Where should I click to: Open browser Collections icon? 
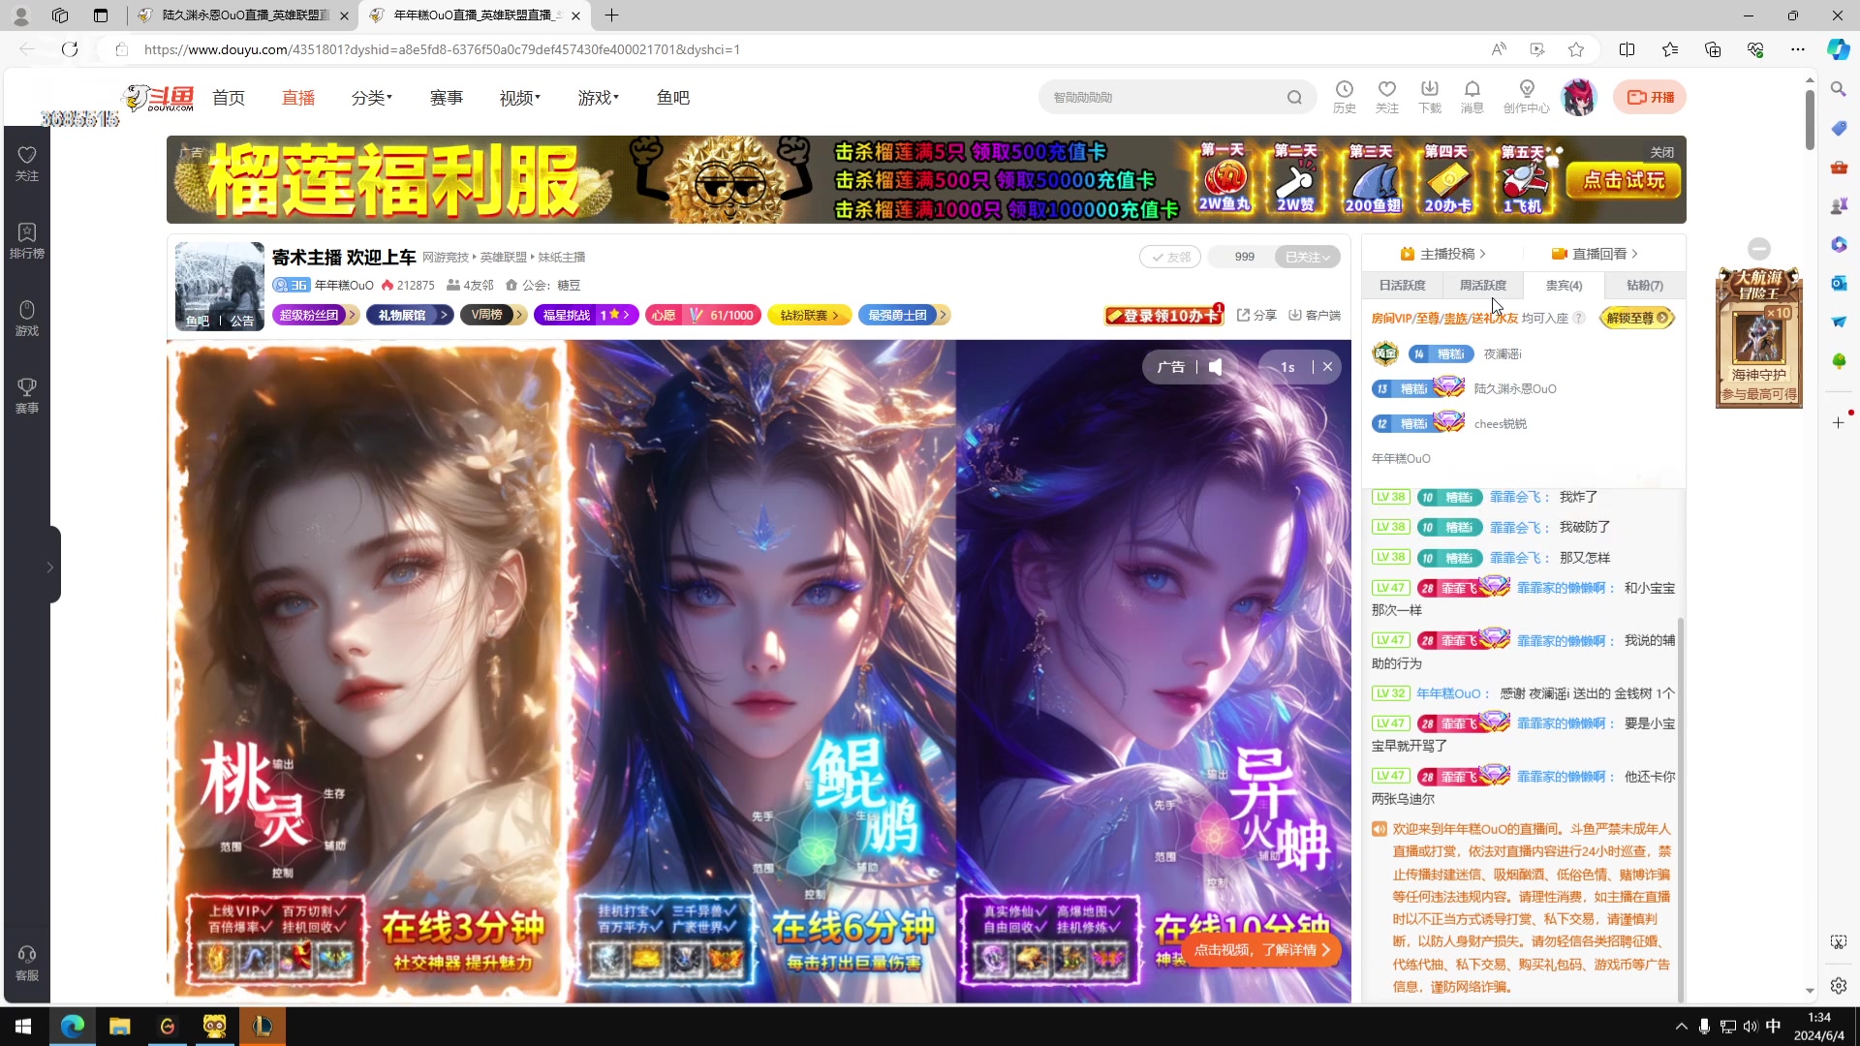pos(1713,49)
